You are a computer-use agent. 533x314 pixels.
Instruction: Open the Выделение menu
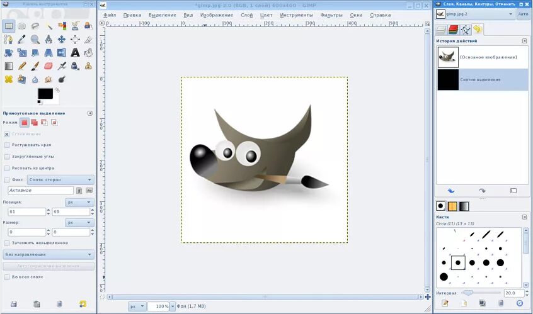click(163, 15)
